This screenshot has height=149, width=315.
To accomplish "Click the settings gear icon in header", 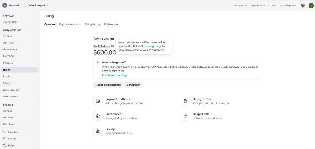I will pos(303,6).
